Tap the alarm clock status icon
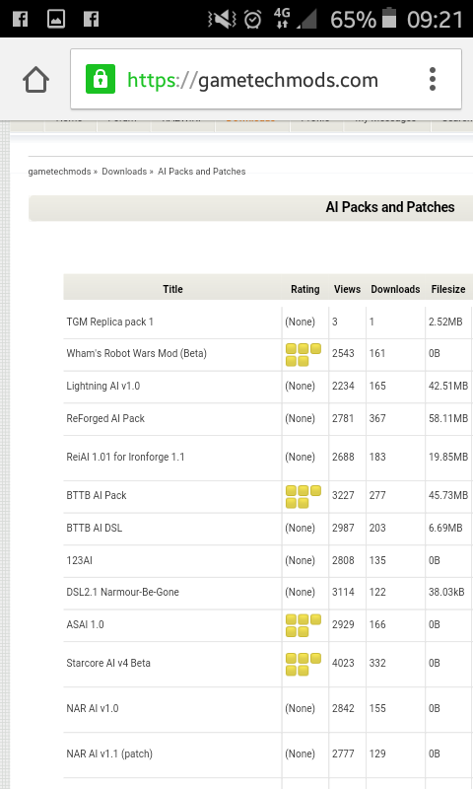This screenshot has height=789, width=473. coord(252,20)
